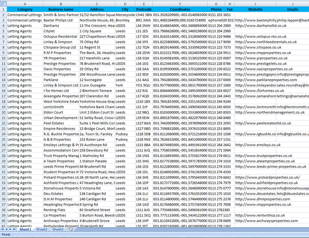Viewport: 309px width, 238px height.
Task: Click the http://www.emsleys.co.uk website cell
Action: pos(255,145)
